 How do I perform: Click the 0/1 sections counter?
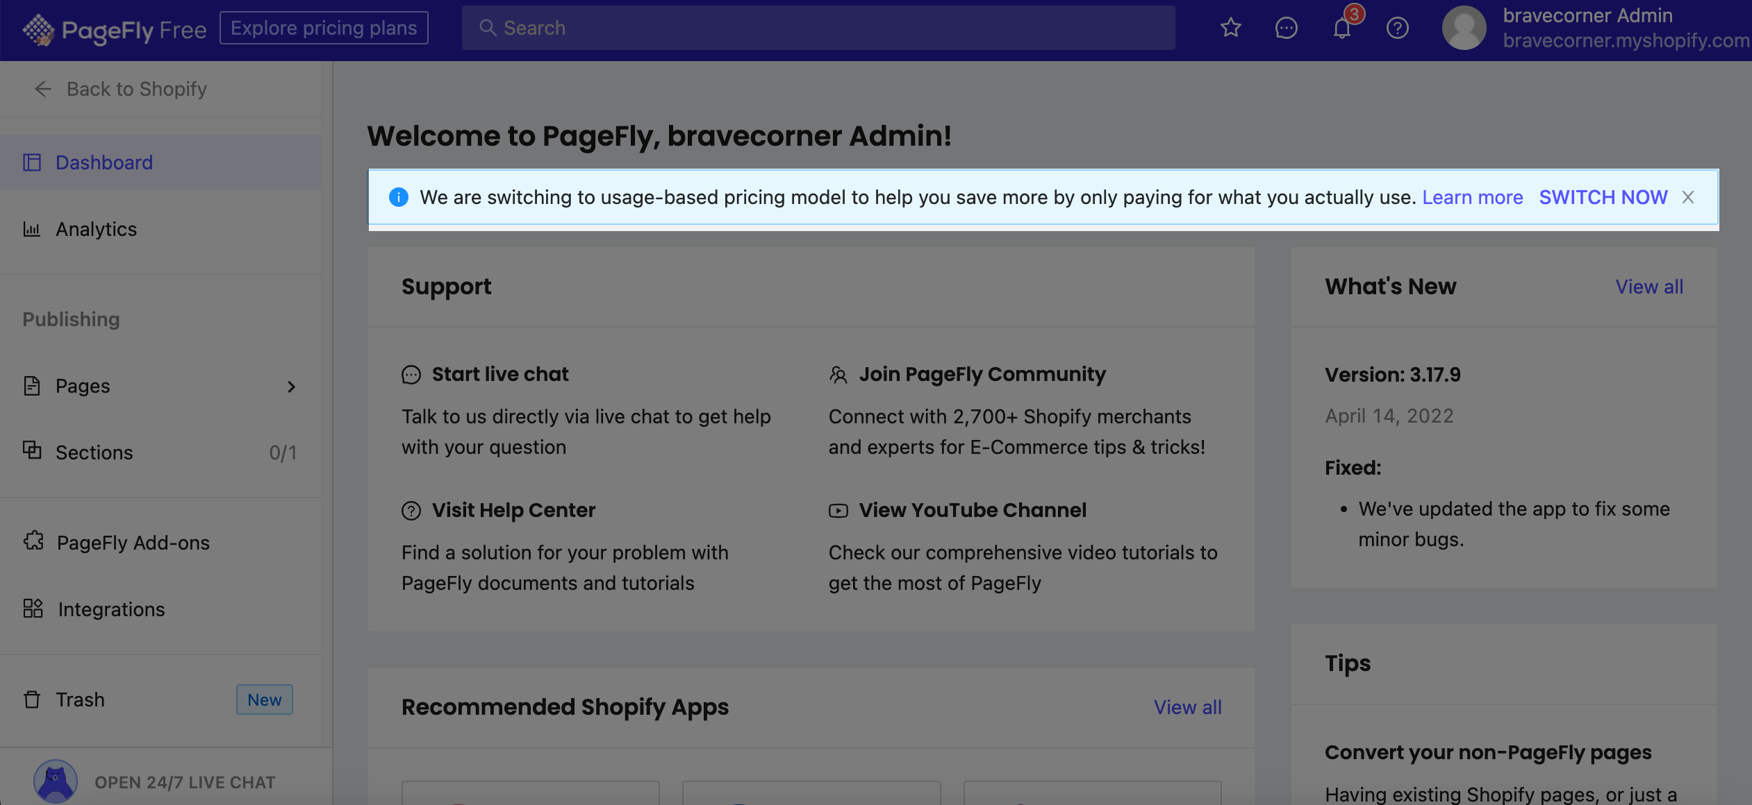click(x=283, y=452)
